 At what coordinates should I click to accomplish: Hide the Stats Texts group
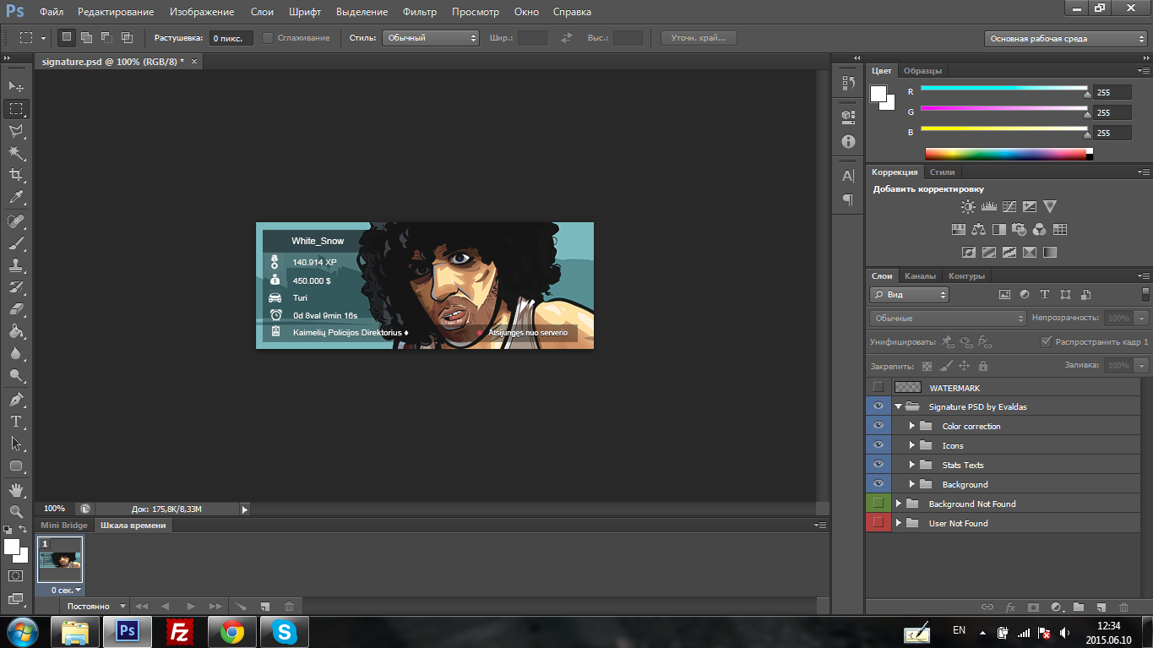[x=878, y=465]
